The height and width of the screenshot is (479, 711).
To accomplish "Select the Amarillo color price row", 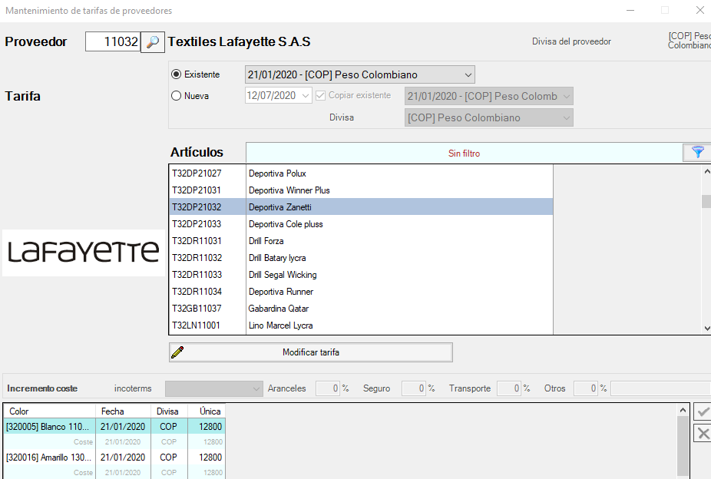I will pyautogui.click(x=49, y=457).
